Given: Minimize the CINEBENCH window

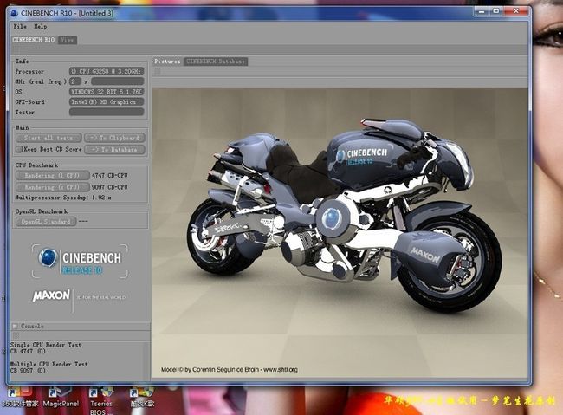Looking at the screenshot, I should pos(482,11).
